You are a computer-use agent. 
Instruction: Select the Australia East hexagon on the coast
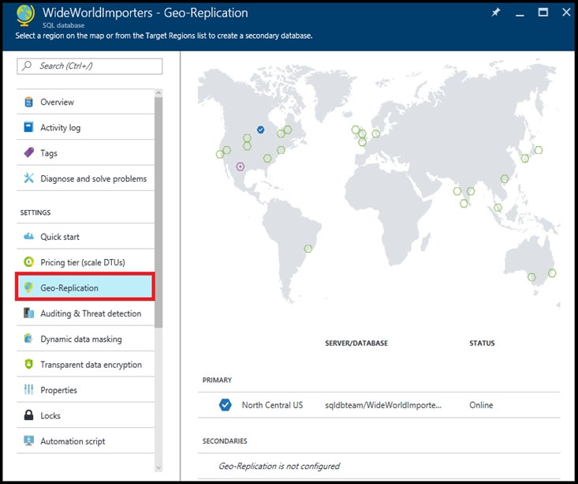tap(552, 273)
